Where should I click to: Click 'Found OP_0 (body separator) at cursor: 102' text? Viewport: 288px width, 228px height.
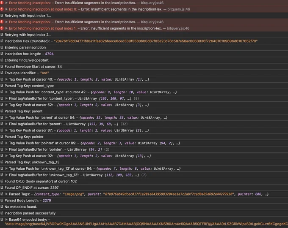[x=41, y=181]
